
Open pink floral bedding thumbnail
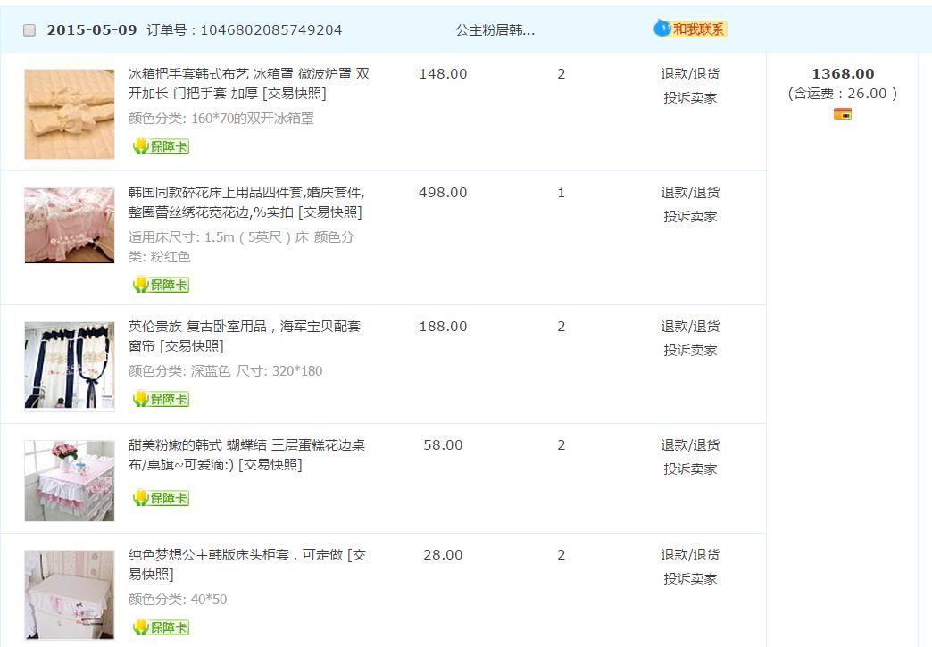coord(70,225)
